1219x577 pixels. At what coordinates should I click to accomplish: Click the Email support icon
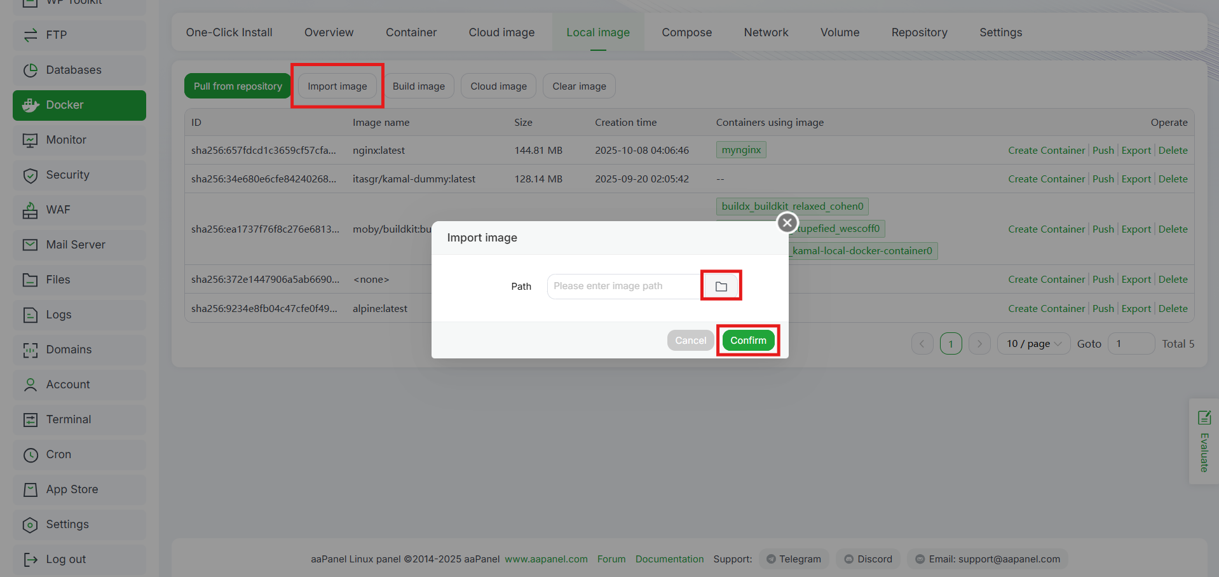pos(920,559)
